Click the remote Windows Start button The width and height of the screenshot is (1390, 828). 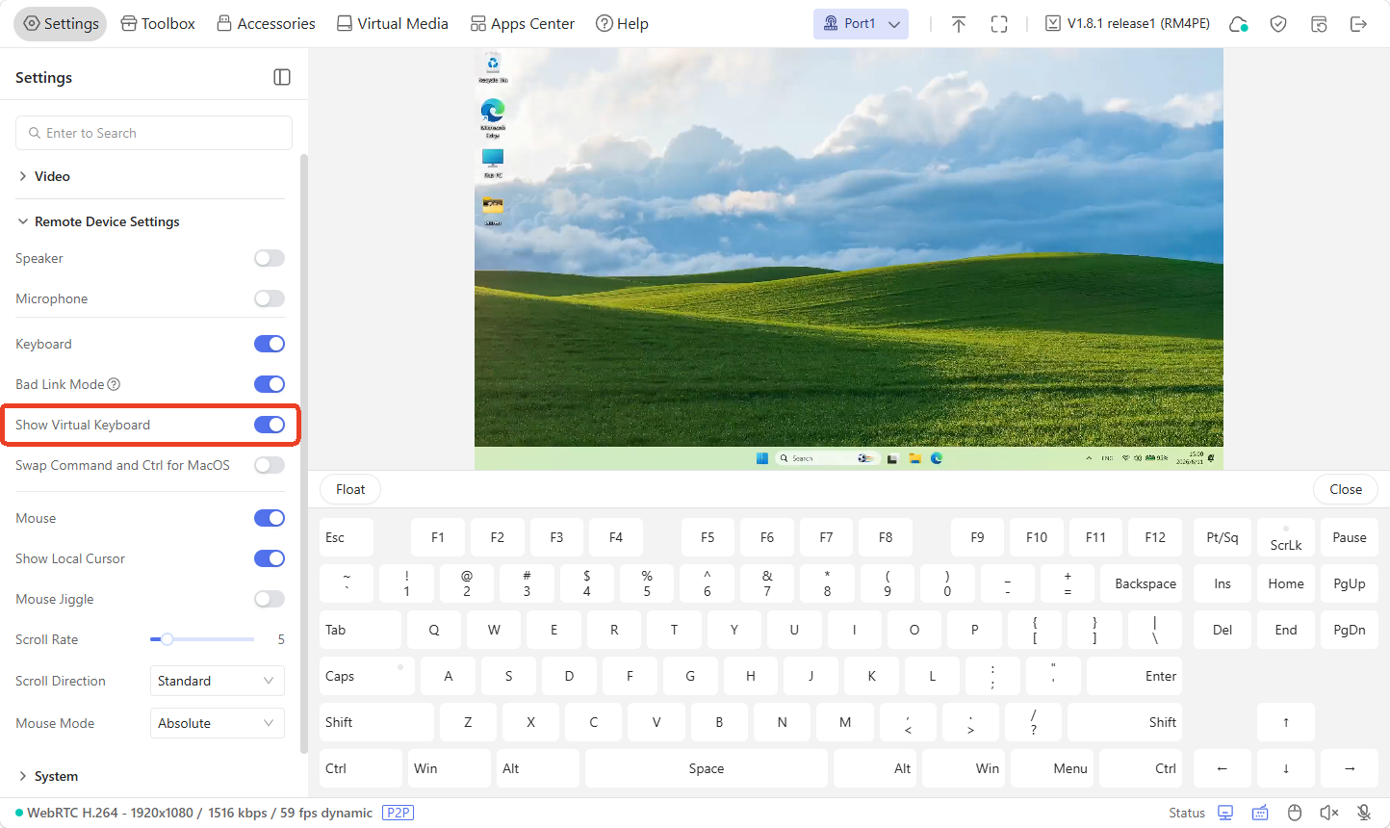pyautogui.click(x=762, y=458)
